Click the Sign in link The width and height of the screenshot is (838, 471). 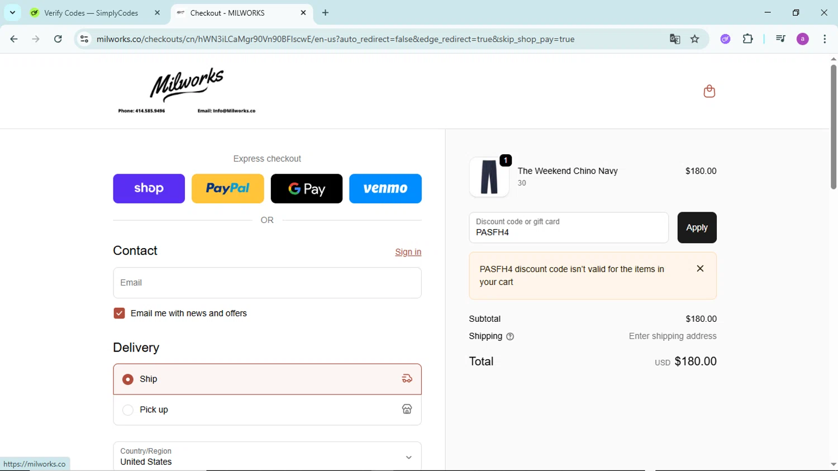pos(408,252)
